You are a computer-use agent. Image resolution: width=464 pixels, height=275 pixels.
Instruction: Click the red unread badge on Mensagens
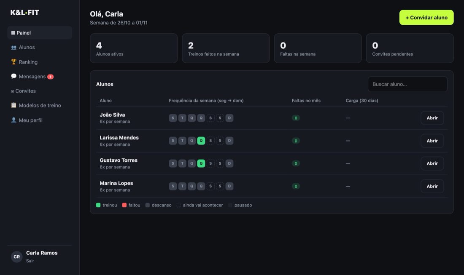tap(51, 77)
